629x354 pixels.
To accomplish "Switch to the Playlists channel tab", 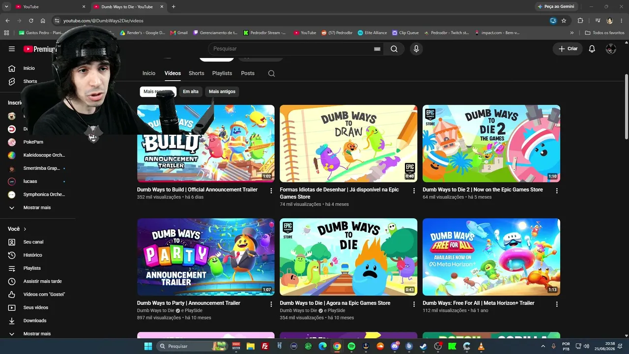I will [x=222, y=73].
